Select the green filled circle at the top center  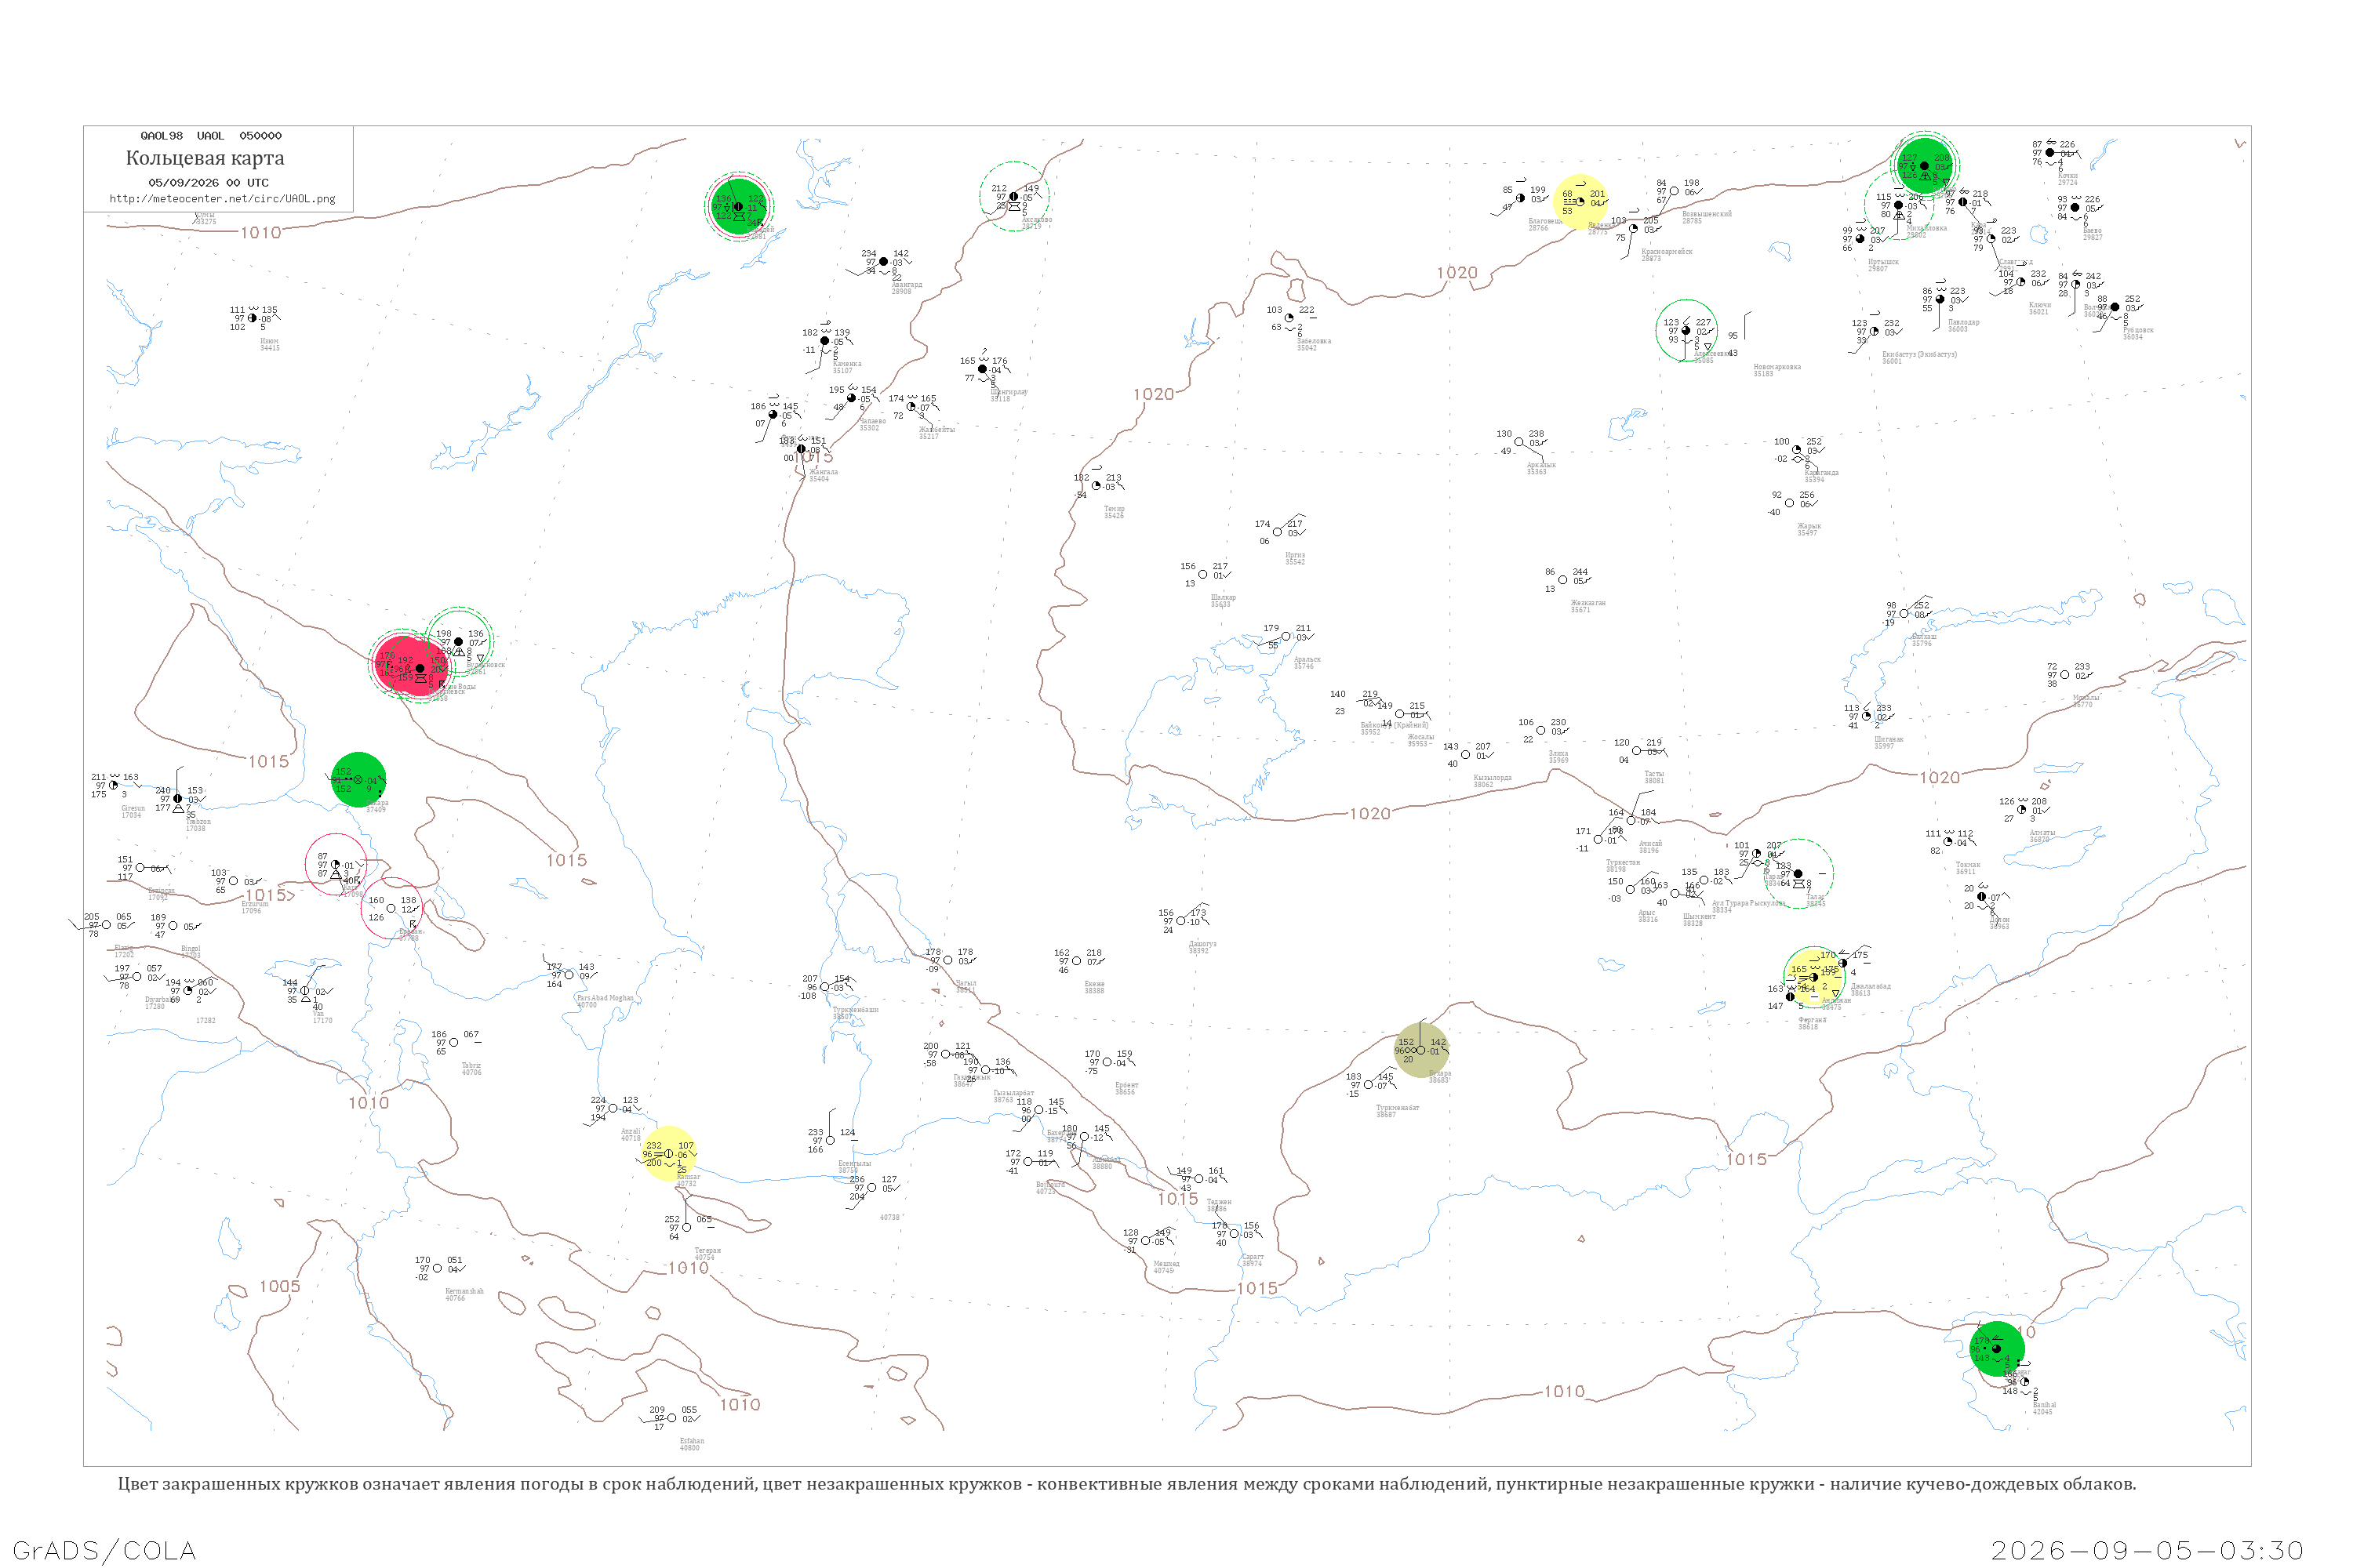[740, 207]
